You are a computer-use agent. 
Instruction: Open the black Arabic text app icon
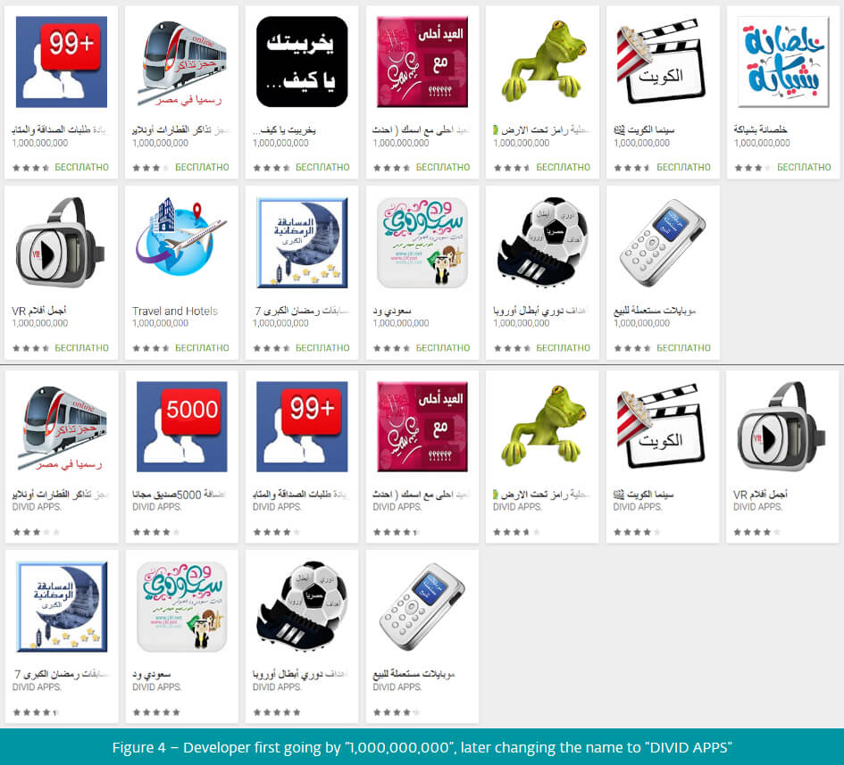click(x=302, y=62)
